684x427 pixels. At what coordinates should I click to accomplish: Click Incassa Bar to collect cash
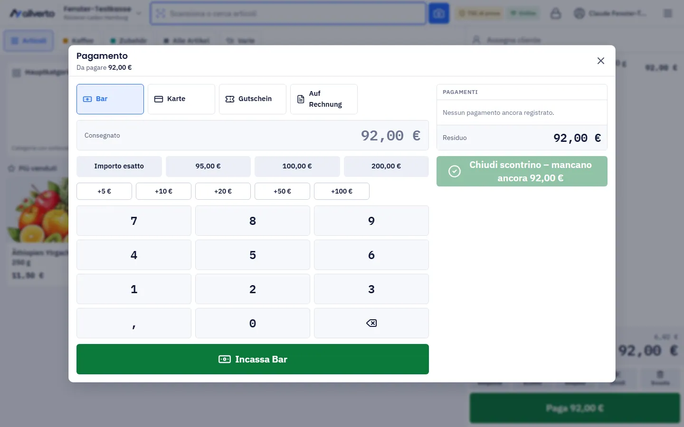click(x=253, y=359)
